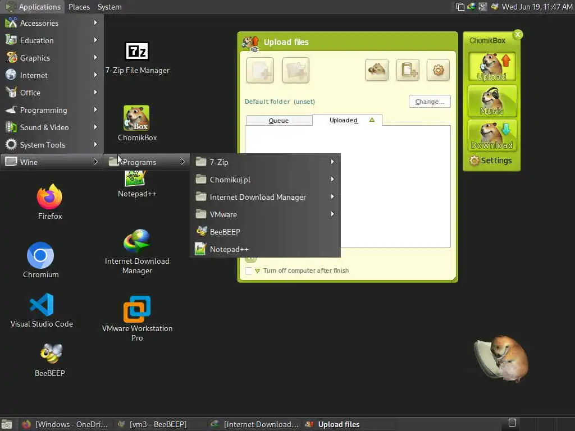Select the Wine menu entry
575x431 pixels.
(52, 162)
